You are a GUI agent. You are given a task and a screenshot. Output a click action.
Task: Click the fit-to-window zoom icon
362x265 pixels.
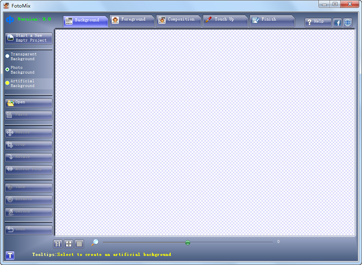coord(69,244)
